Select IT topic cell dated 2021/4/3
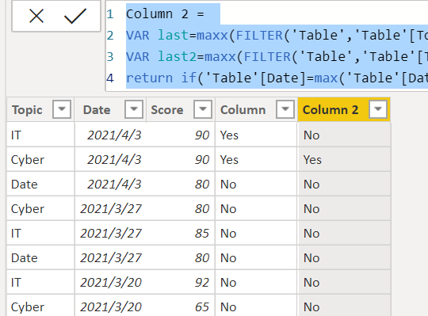This screenshot has width=428, height=316. pos(40,135)
